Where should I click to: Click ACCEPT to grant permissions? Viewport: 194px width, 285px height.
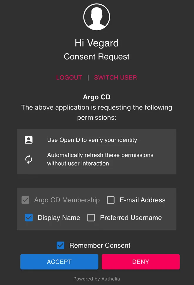pyautogui.click(x=59, y=262)
